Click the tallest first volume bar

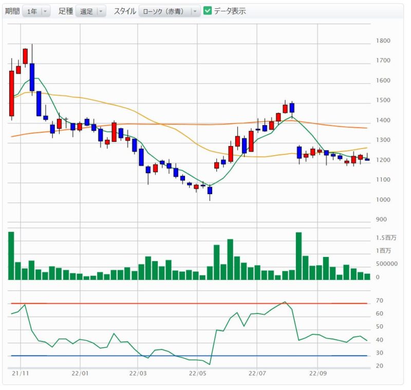tap(11, 256)
